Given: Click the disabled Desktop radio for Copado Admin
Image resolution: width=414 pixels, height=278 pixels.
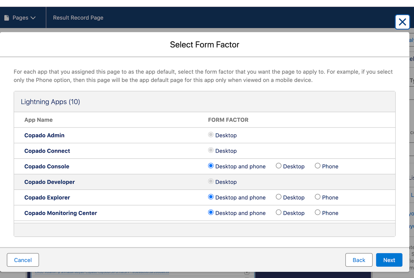Looking at the screenshot, I should (211, 135).
